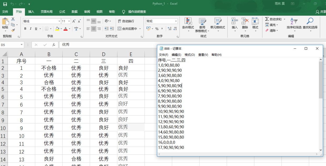Viewport: 326px width, 166px height.
Task: Toggle Wrap Text (自动换行)
Action: click(x=126, y=21)
